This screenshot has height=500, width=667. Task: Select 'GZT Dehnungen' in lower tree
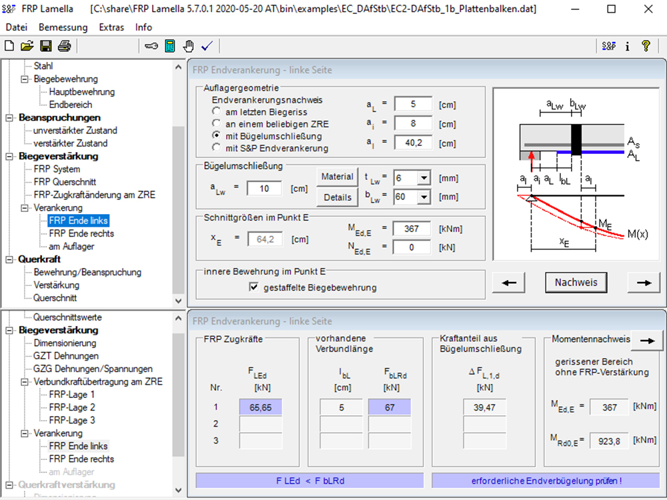click(x=66, y=356)
